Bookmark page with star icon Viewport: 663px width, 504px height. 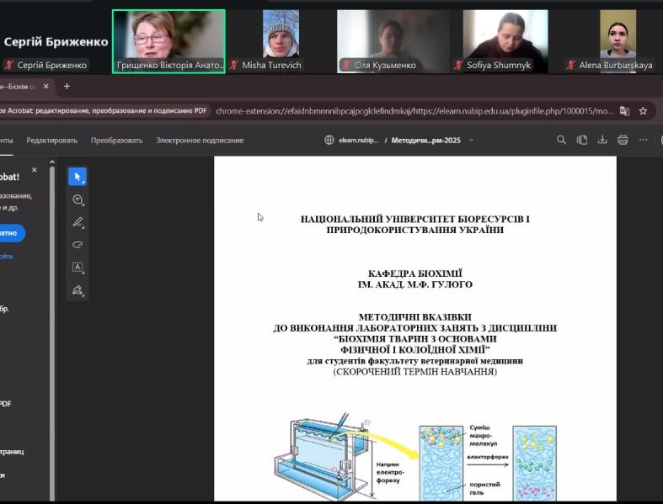pyautogui.click(x=643, y=111)
